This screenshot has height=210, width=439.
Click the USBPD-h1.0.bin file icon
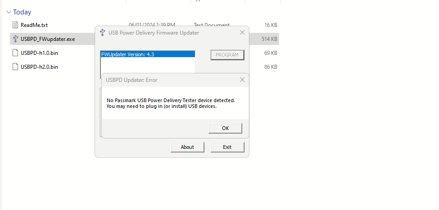pos(15,53)
